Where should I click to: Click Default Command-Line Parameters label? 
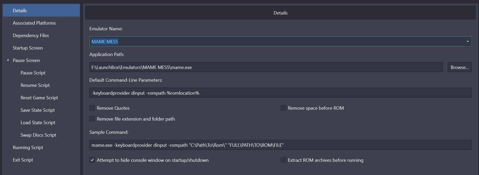(x=126, y=80)
